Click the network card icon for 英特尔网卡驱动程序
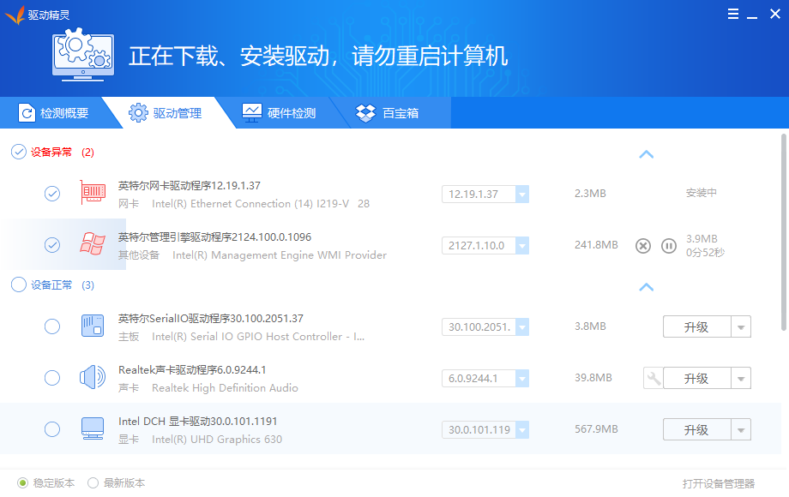The height and width of the screenshot is (497, 789). pyautogui.click(x=93, y=193)
